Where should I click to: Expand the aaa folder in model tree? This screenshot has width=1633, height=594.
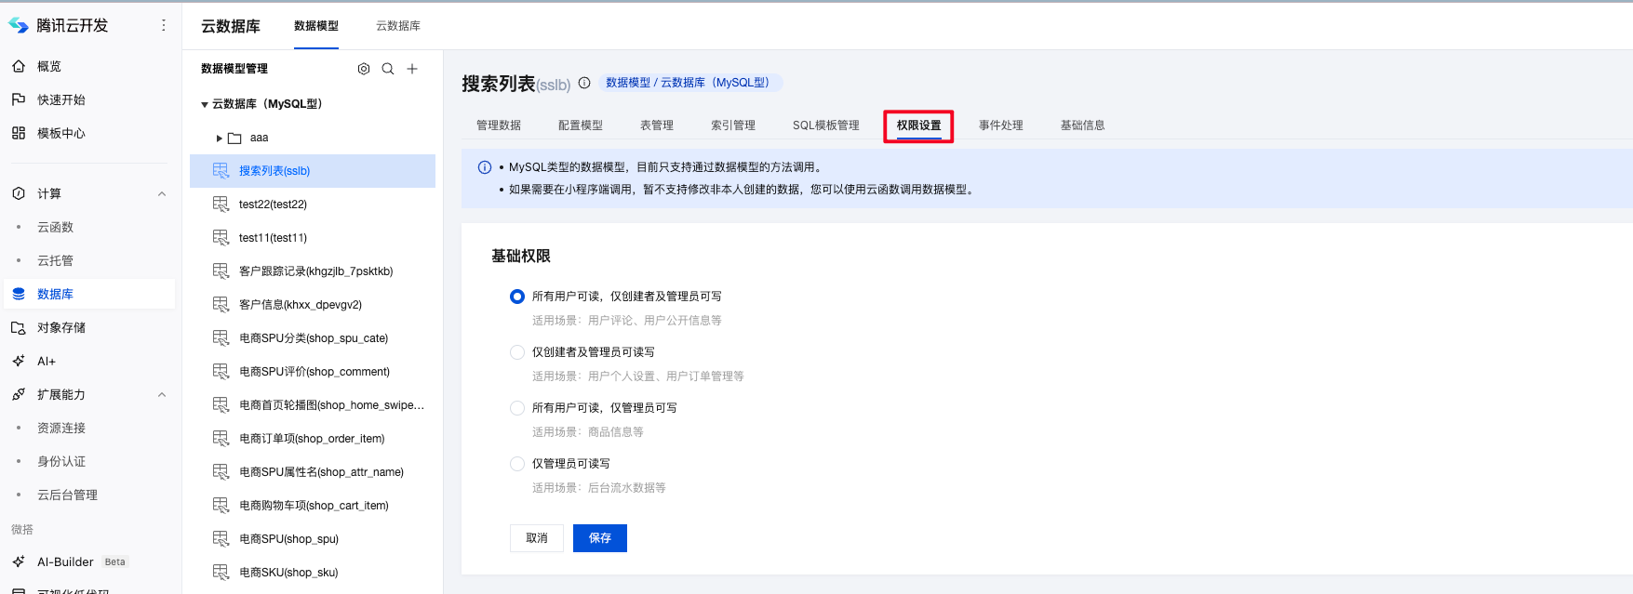coord(220,139)
